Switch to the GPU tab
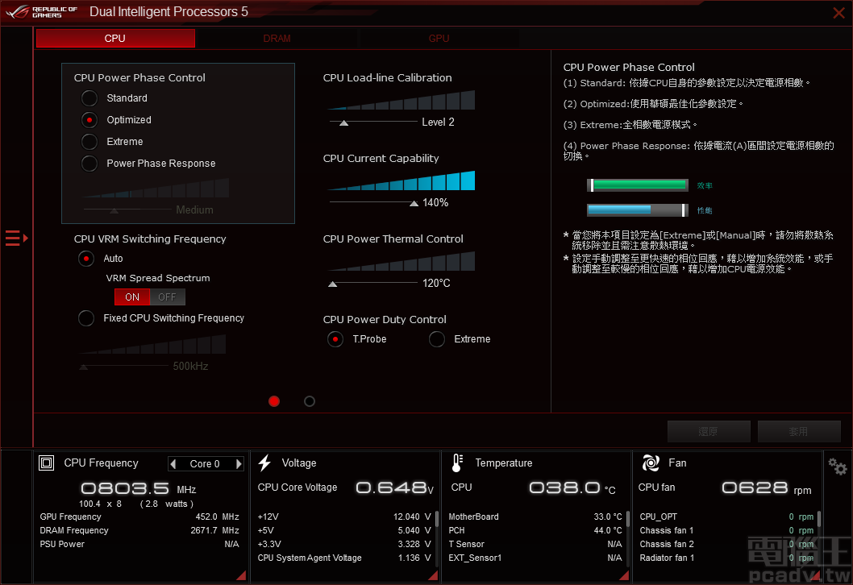The height and width of the screenshot is (585, 853). pos(439,38)
